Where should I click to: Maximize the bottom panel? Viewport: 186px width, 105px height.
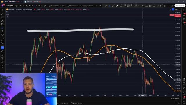click(x=179, y=103)
